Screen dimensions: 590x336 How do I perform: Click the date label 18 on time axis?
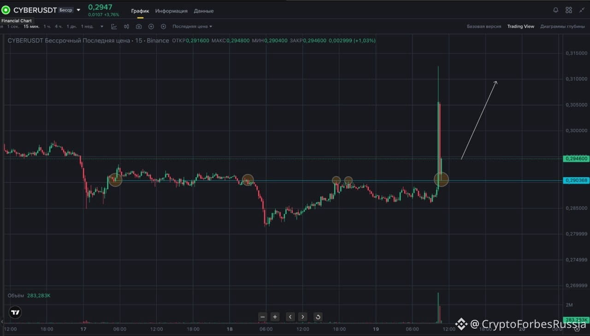coord(230,329)
